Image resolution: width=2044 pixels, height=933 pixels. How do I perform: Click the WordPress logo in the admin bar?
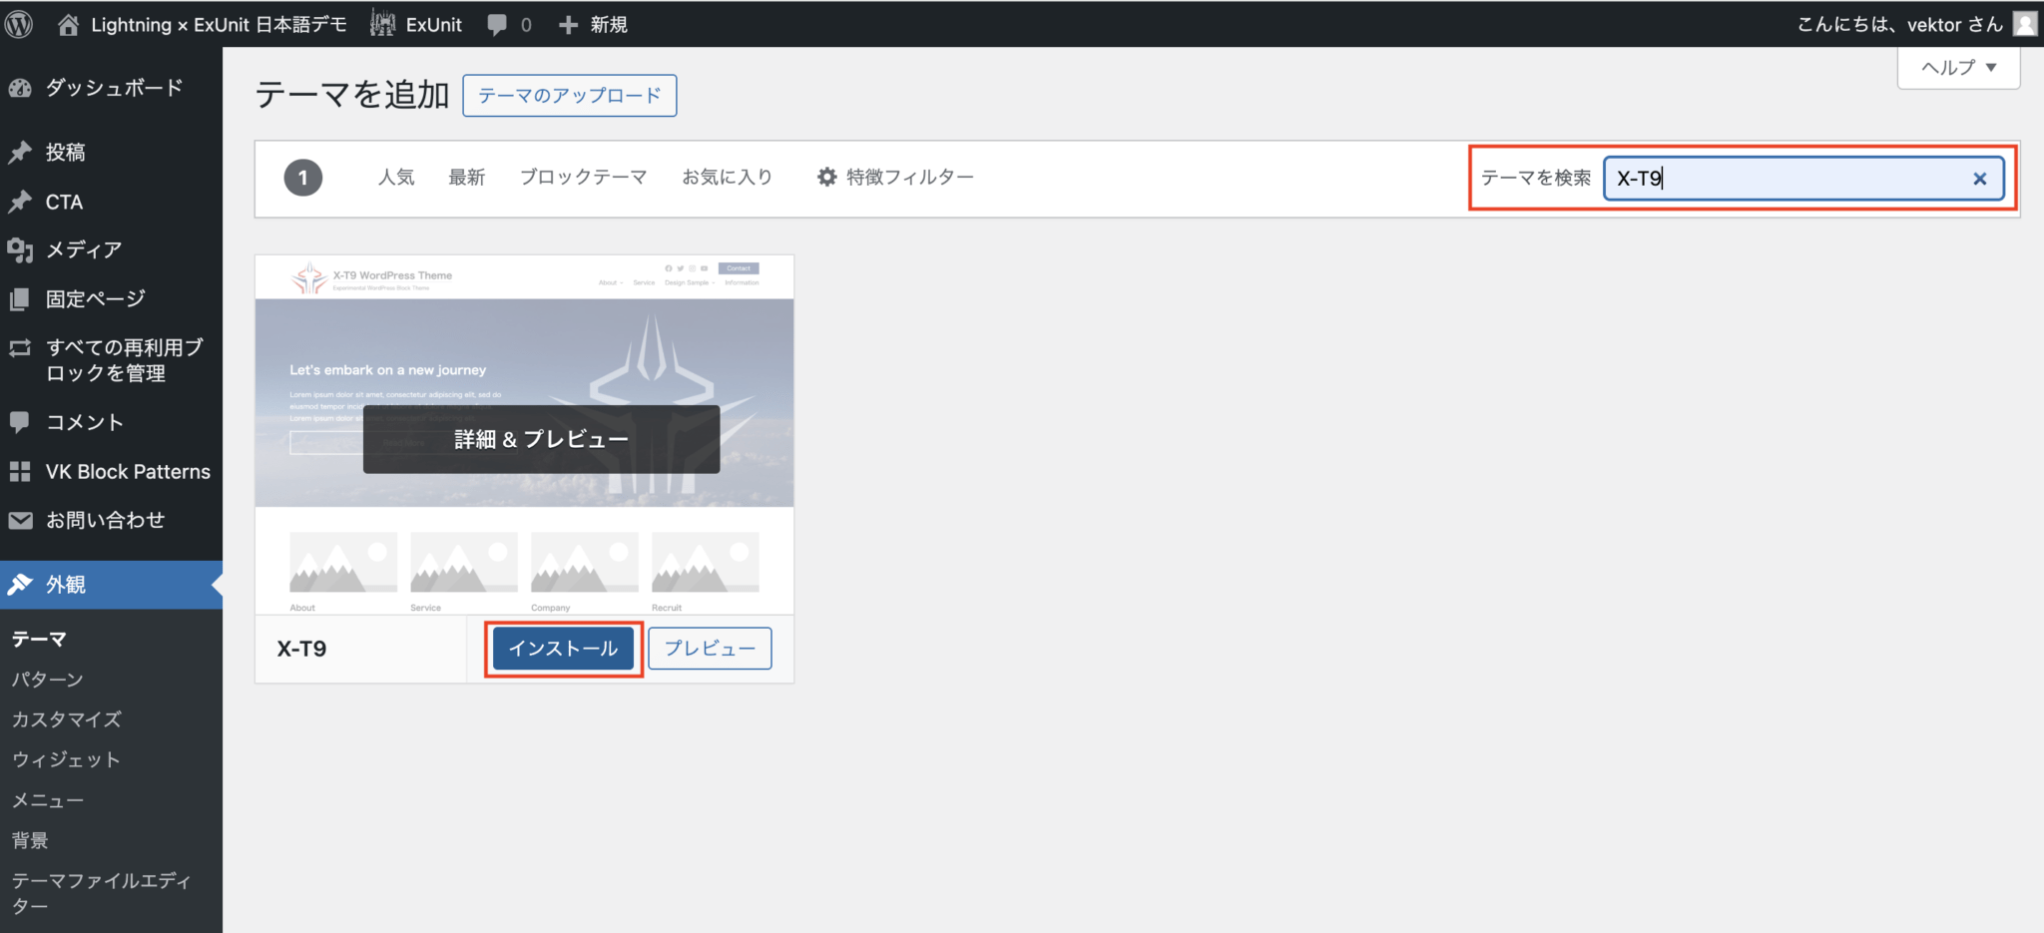(x=18, y=23)
